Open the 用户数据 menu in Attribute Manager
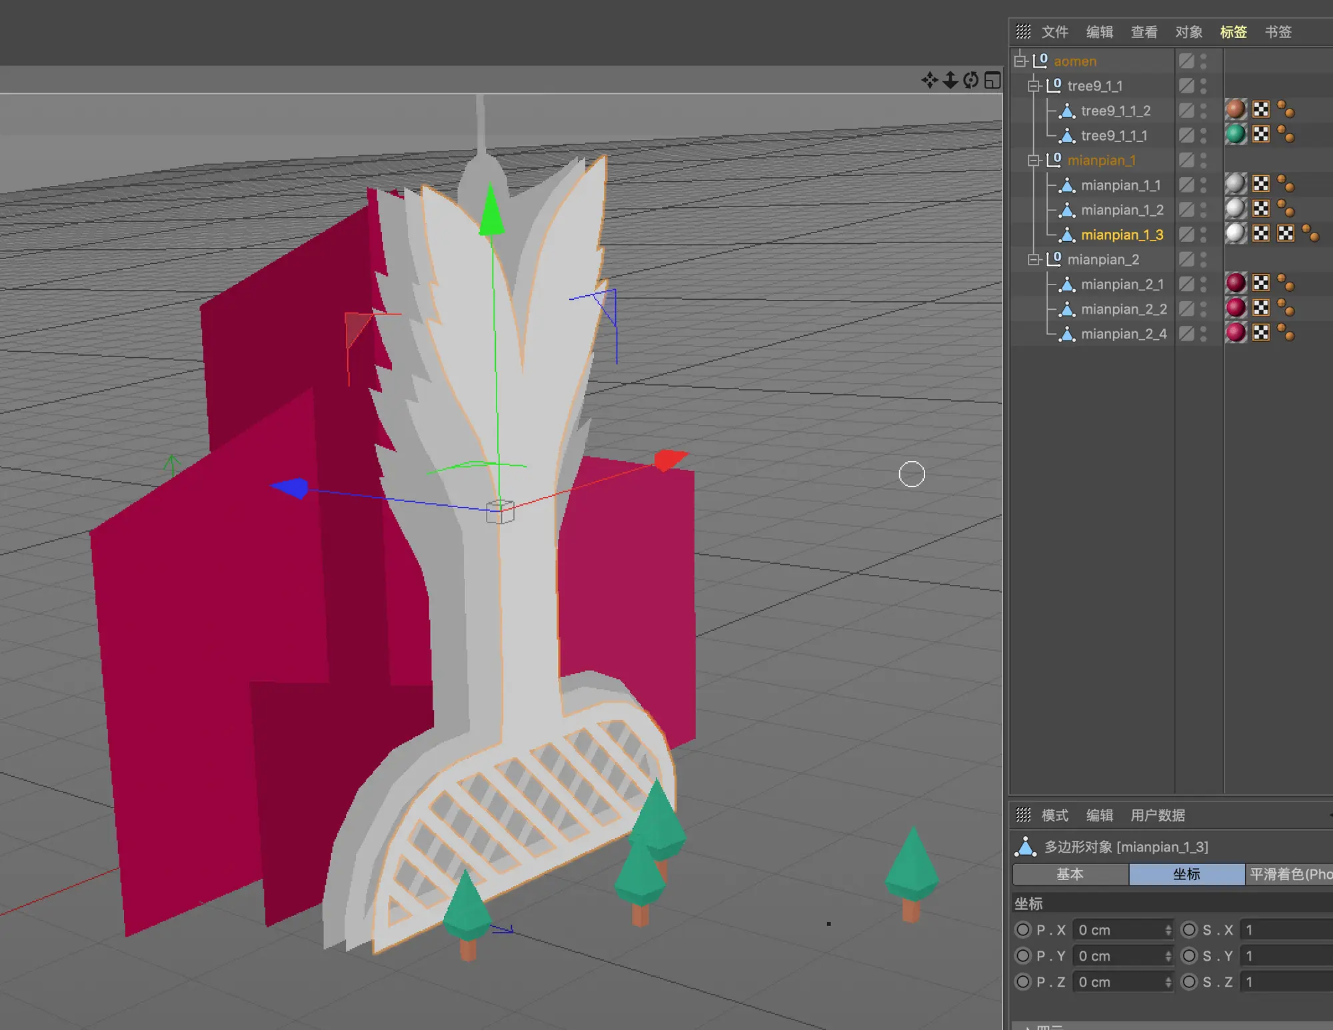 click(1157, 815)
